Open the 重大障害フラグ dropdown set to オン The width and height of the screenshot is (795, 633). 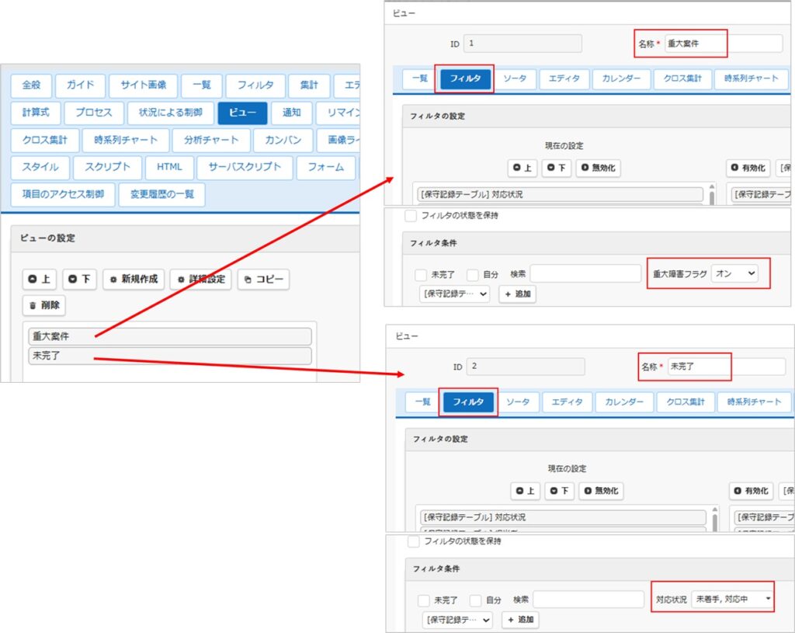[x=734, y=274]
